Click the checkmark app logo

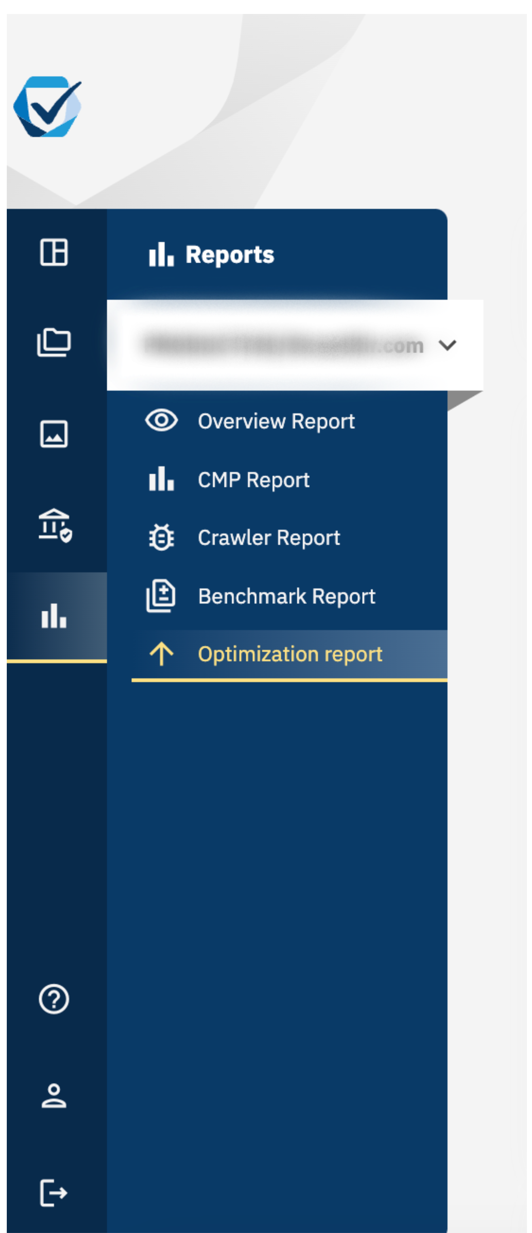click(x=47, y=106)
